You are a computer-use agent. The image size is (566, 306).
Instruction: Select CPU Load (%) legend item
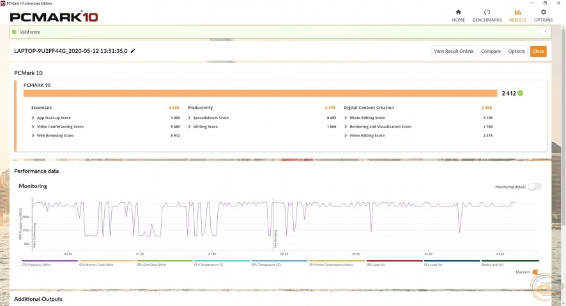click(452, 263)
